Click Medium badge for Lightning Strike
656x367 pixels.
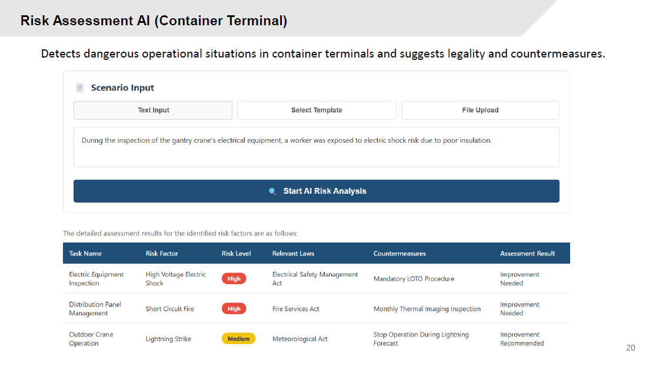click(238, 339)
